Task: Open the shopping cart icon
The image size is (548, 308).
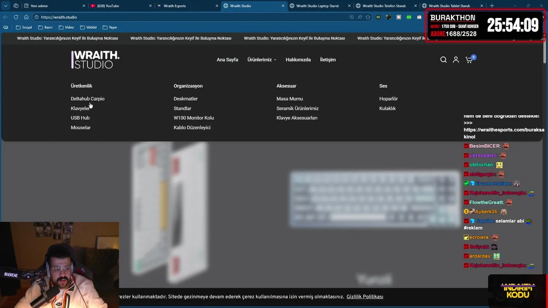Action: click(x=469, y=60)
